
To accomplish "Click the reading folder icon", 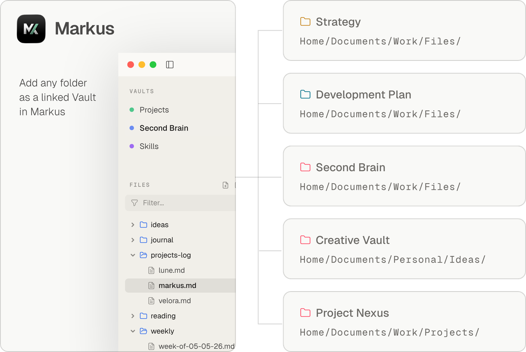I will click(143, 316).
